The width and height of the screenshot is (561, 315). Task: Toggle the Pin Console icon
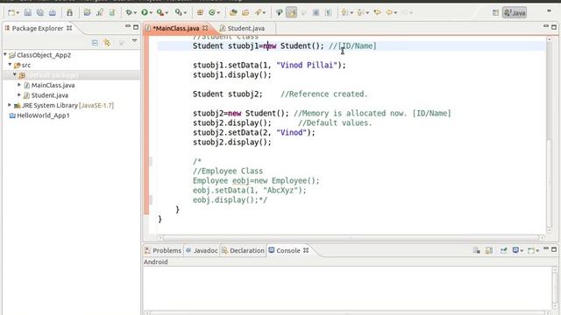pos(503,250)
